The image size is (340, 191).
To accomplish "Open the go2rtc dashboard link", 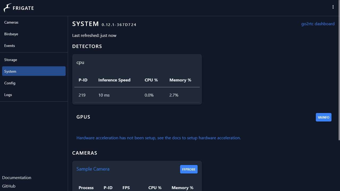I will coord(318,24).
